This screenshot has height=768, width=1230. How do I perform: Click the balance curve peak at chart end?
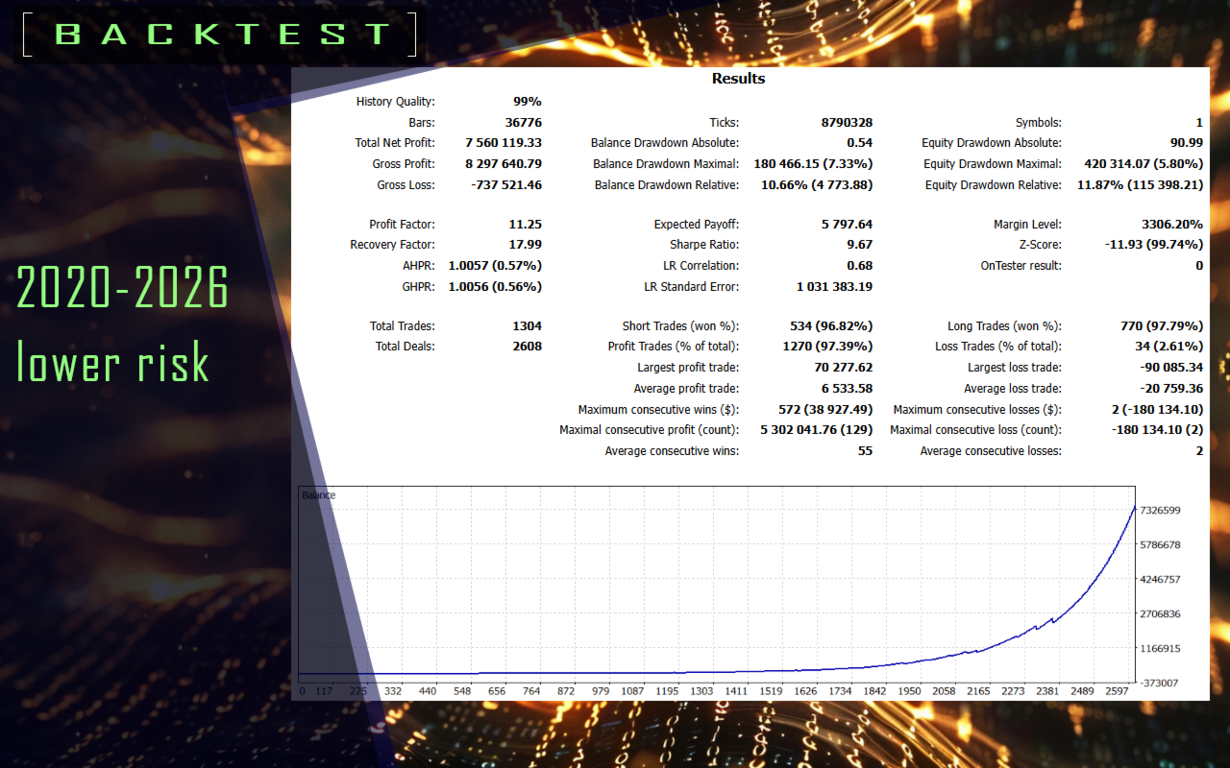tap(1134, 506)
